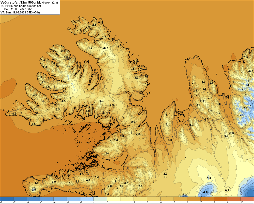Click the 1.1 temperature value on map
Image resolution: width=254 pixels, height=204 pixels.
(114, 181)
